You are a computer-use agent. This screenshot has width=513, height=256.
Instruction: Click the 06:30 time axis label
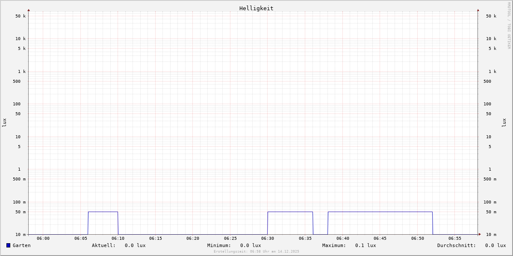tap(268, 239)
